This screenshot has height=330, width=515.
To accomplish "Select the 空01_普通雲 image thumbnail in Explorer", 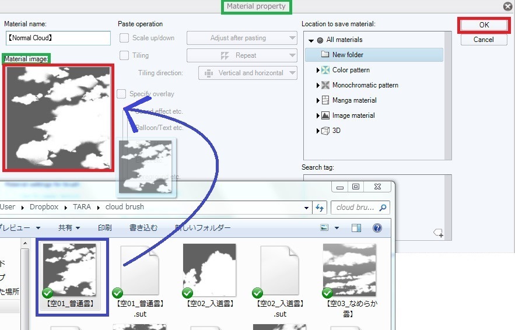I will (69, 270).
